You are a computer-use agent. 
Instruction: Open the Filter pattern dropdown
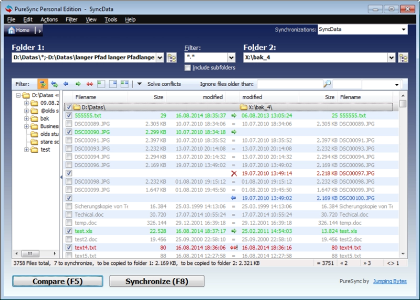tap(231, 58)
